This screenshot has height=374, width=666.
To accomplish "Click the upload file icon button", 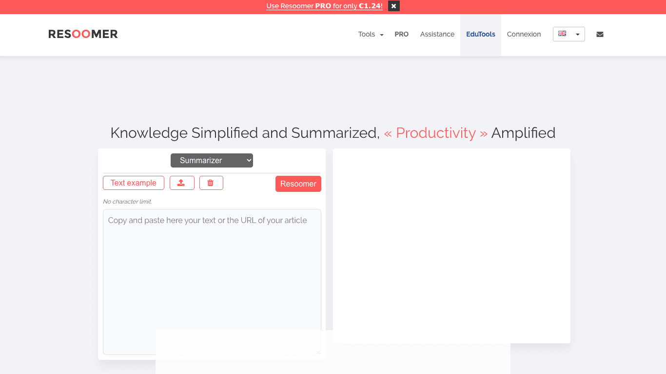I will pyautogui.click(x=182, y=183).
